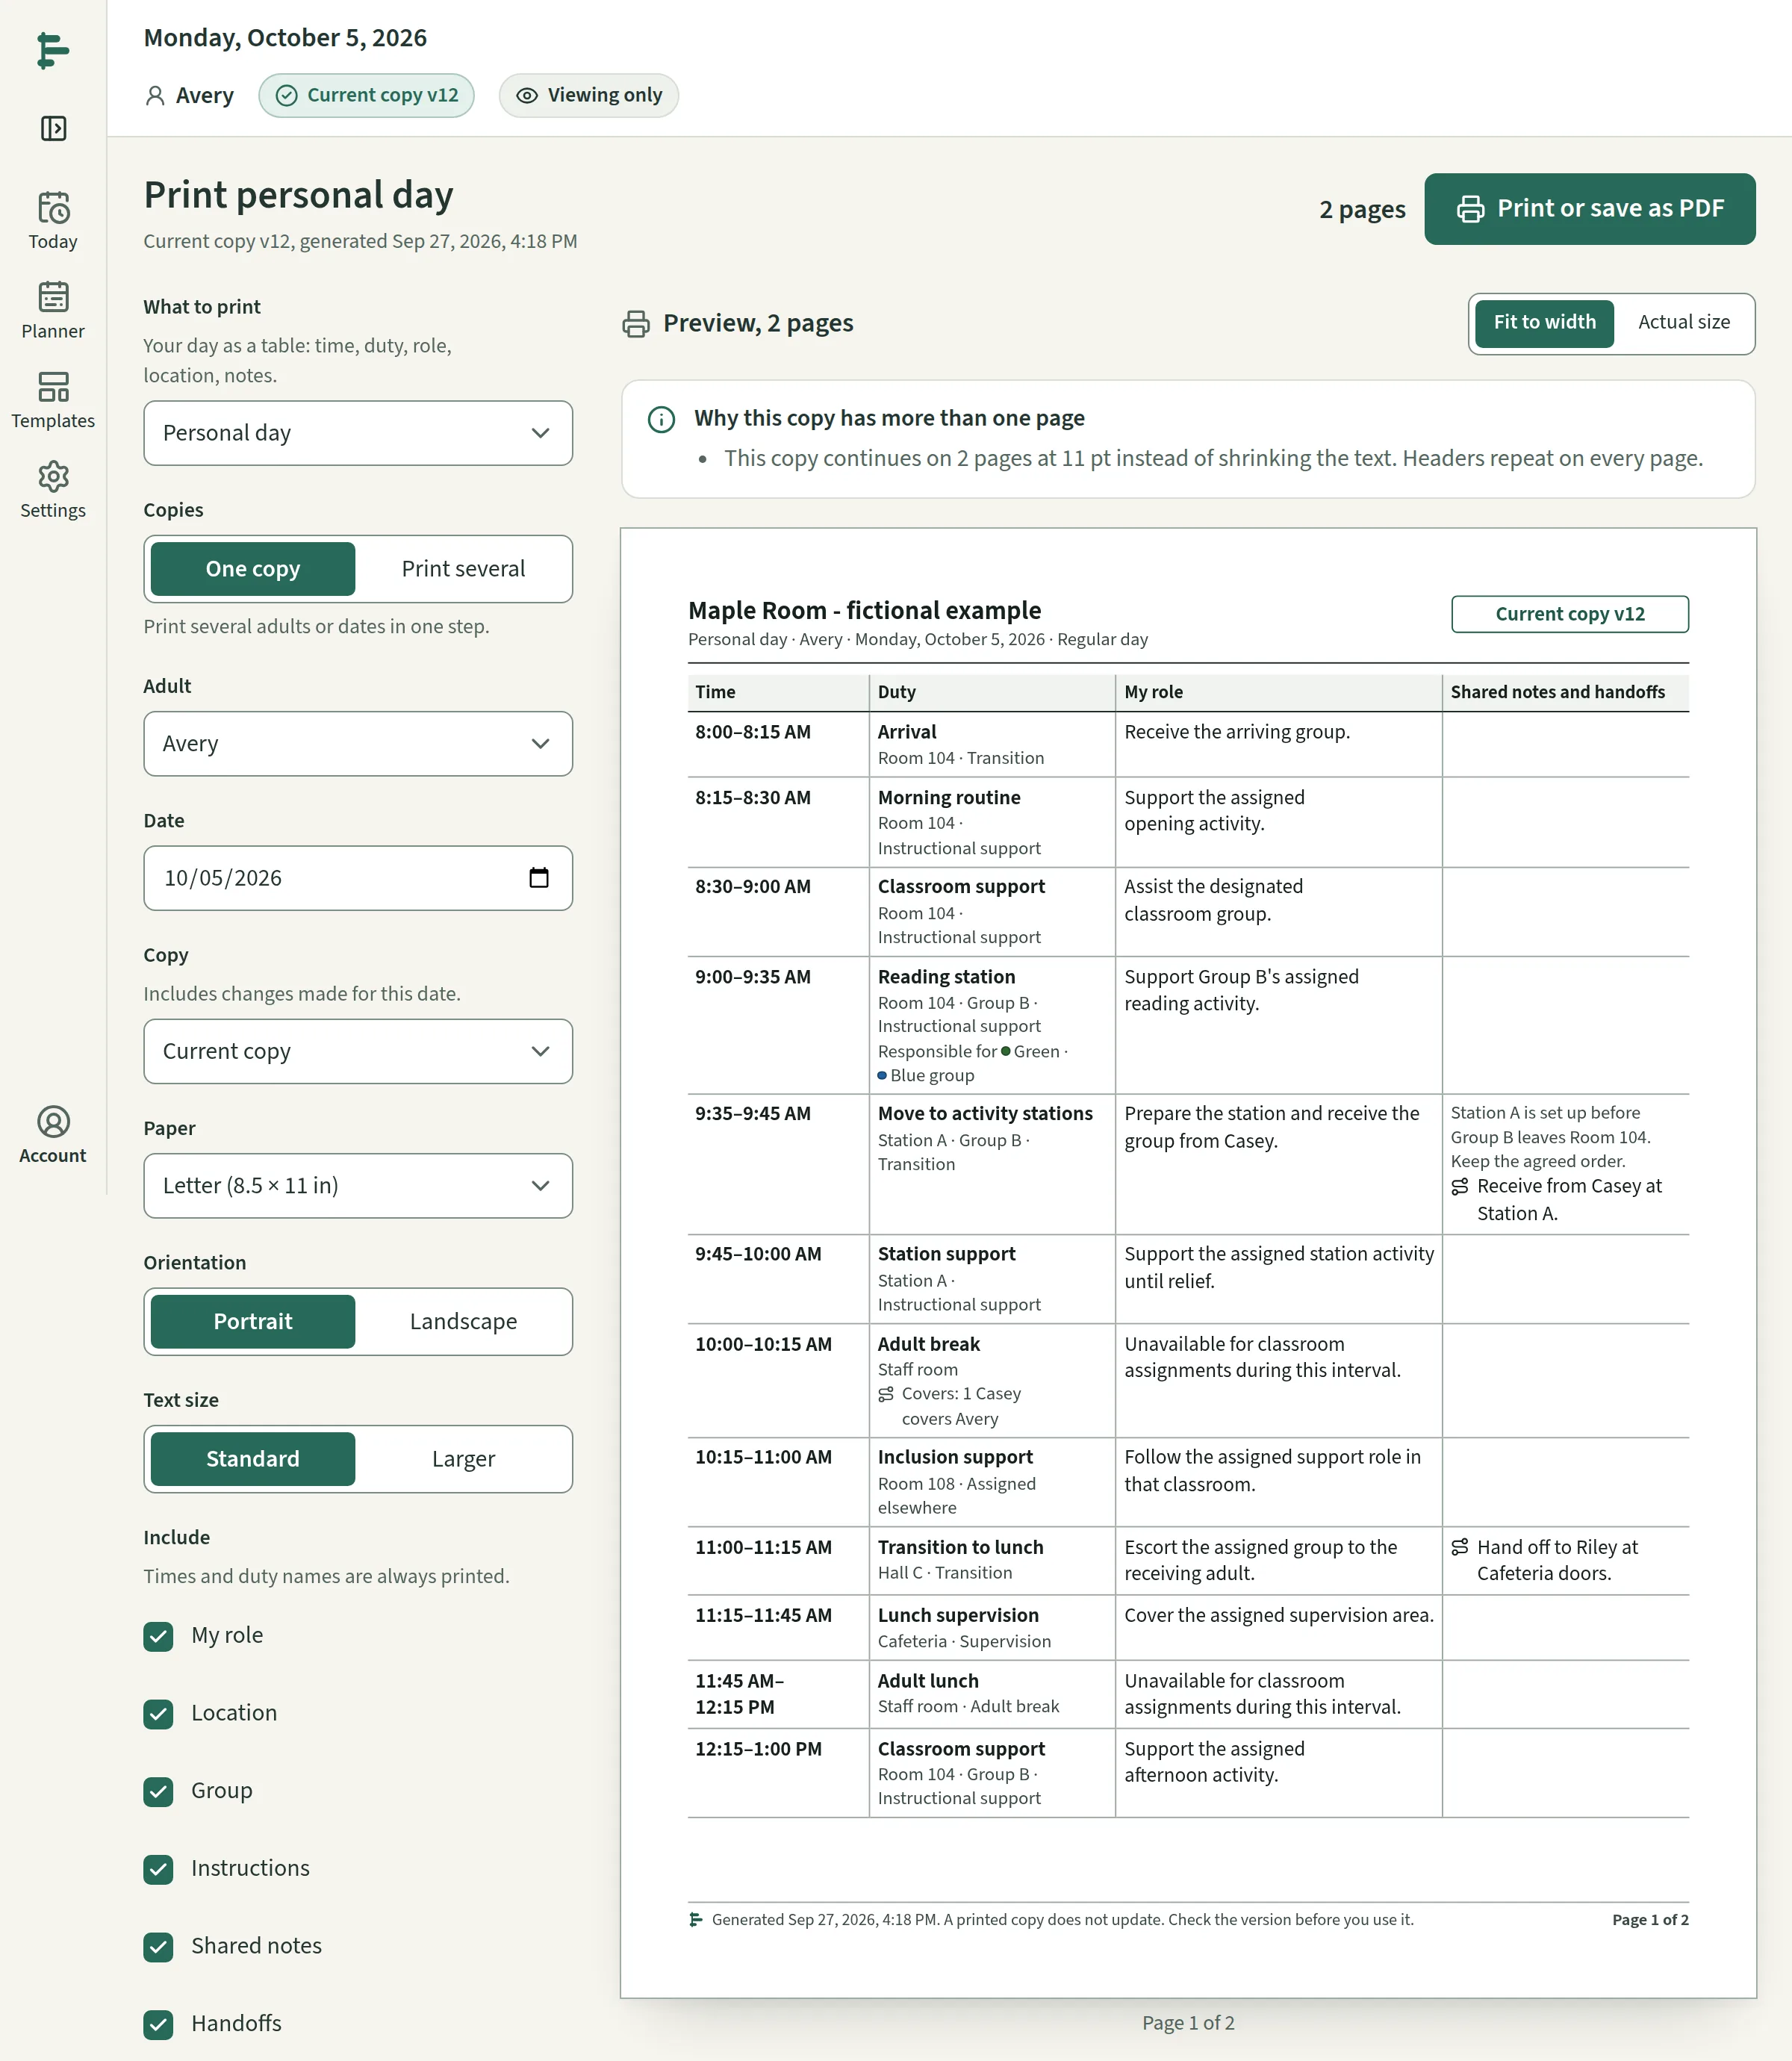The image size is (1792, 2061).
Task: Click the Viewing only chip
Action: (x=588, y=96)
